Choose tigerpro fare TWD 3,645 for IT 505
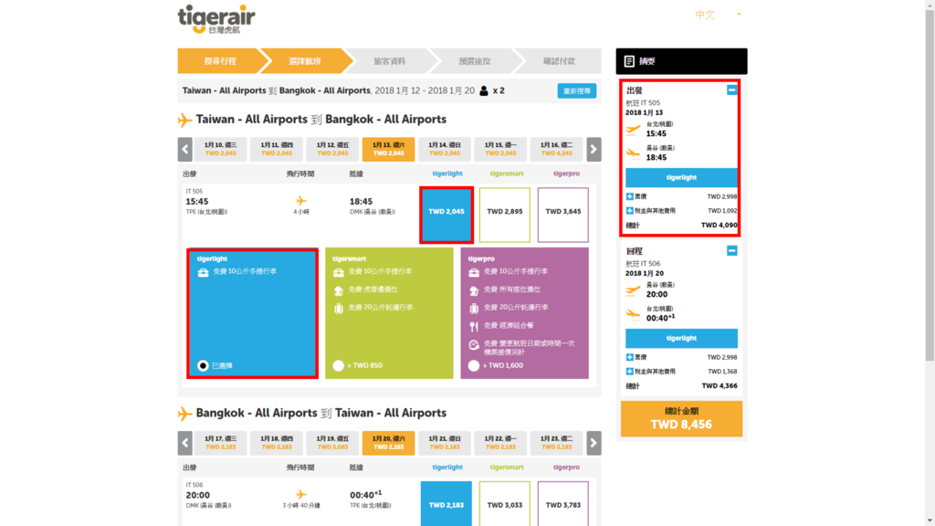Image resolution: width=935 pixels, height=526 pixels. click(x=562, y=215)
